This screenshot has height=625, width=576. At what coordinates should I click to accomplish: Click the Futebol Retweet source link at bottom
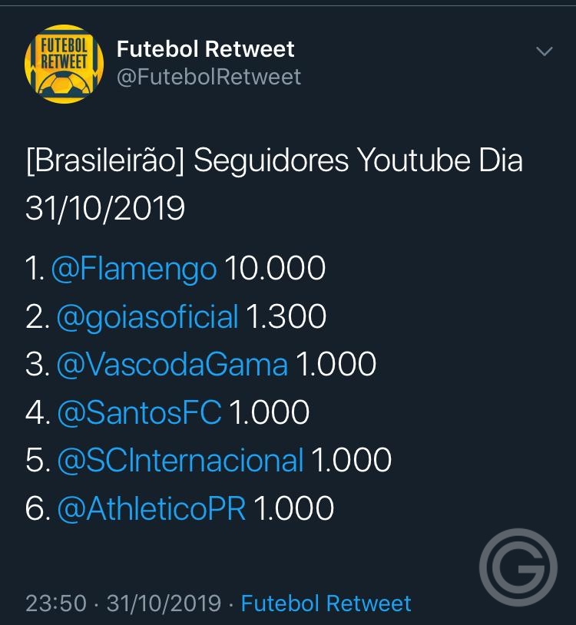[x=326, y=603]
